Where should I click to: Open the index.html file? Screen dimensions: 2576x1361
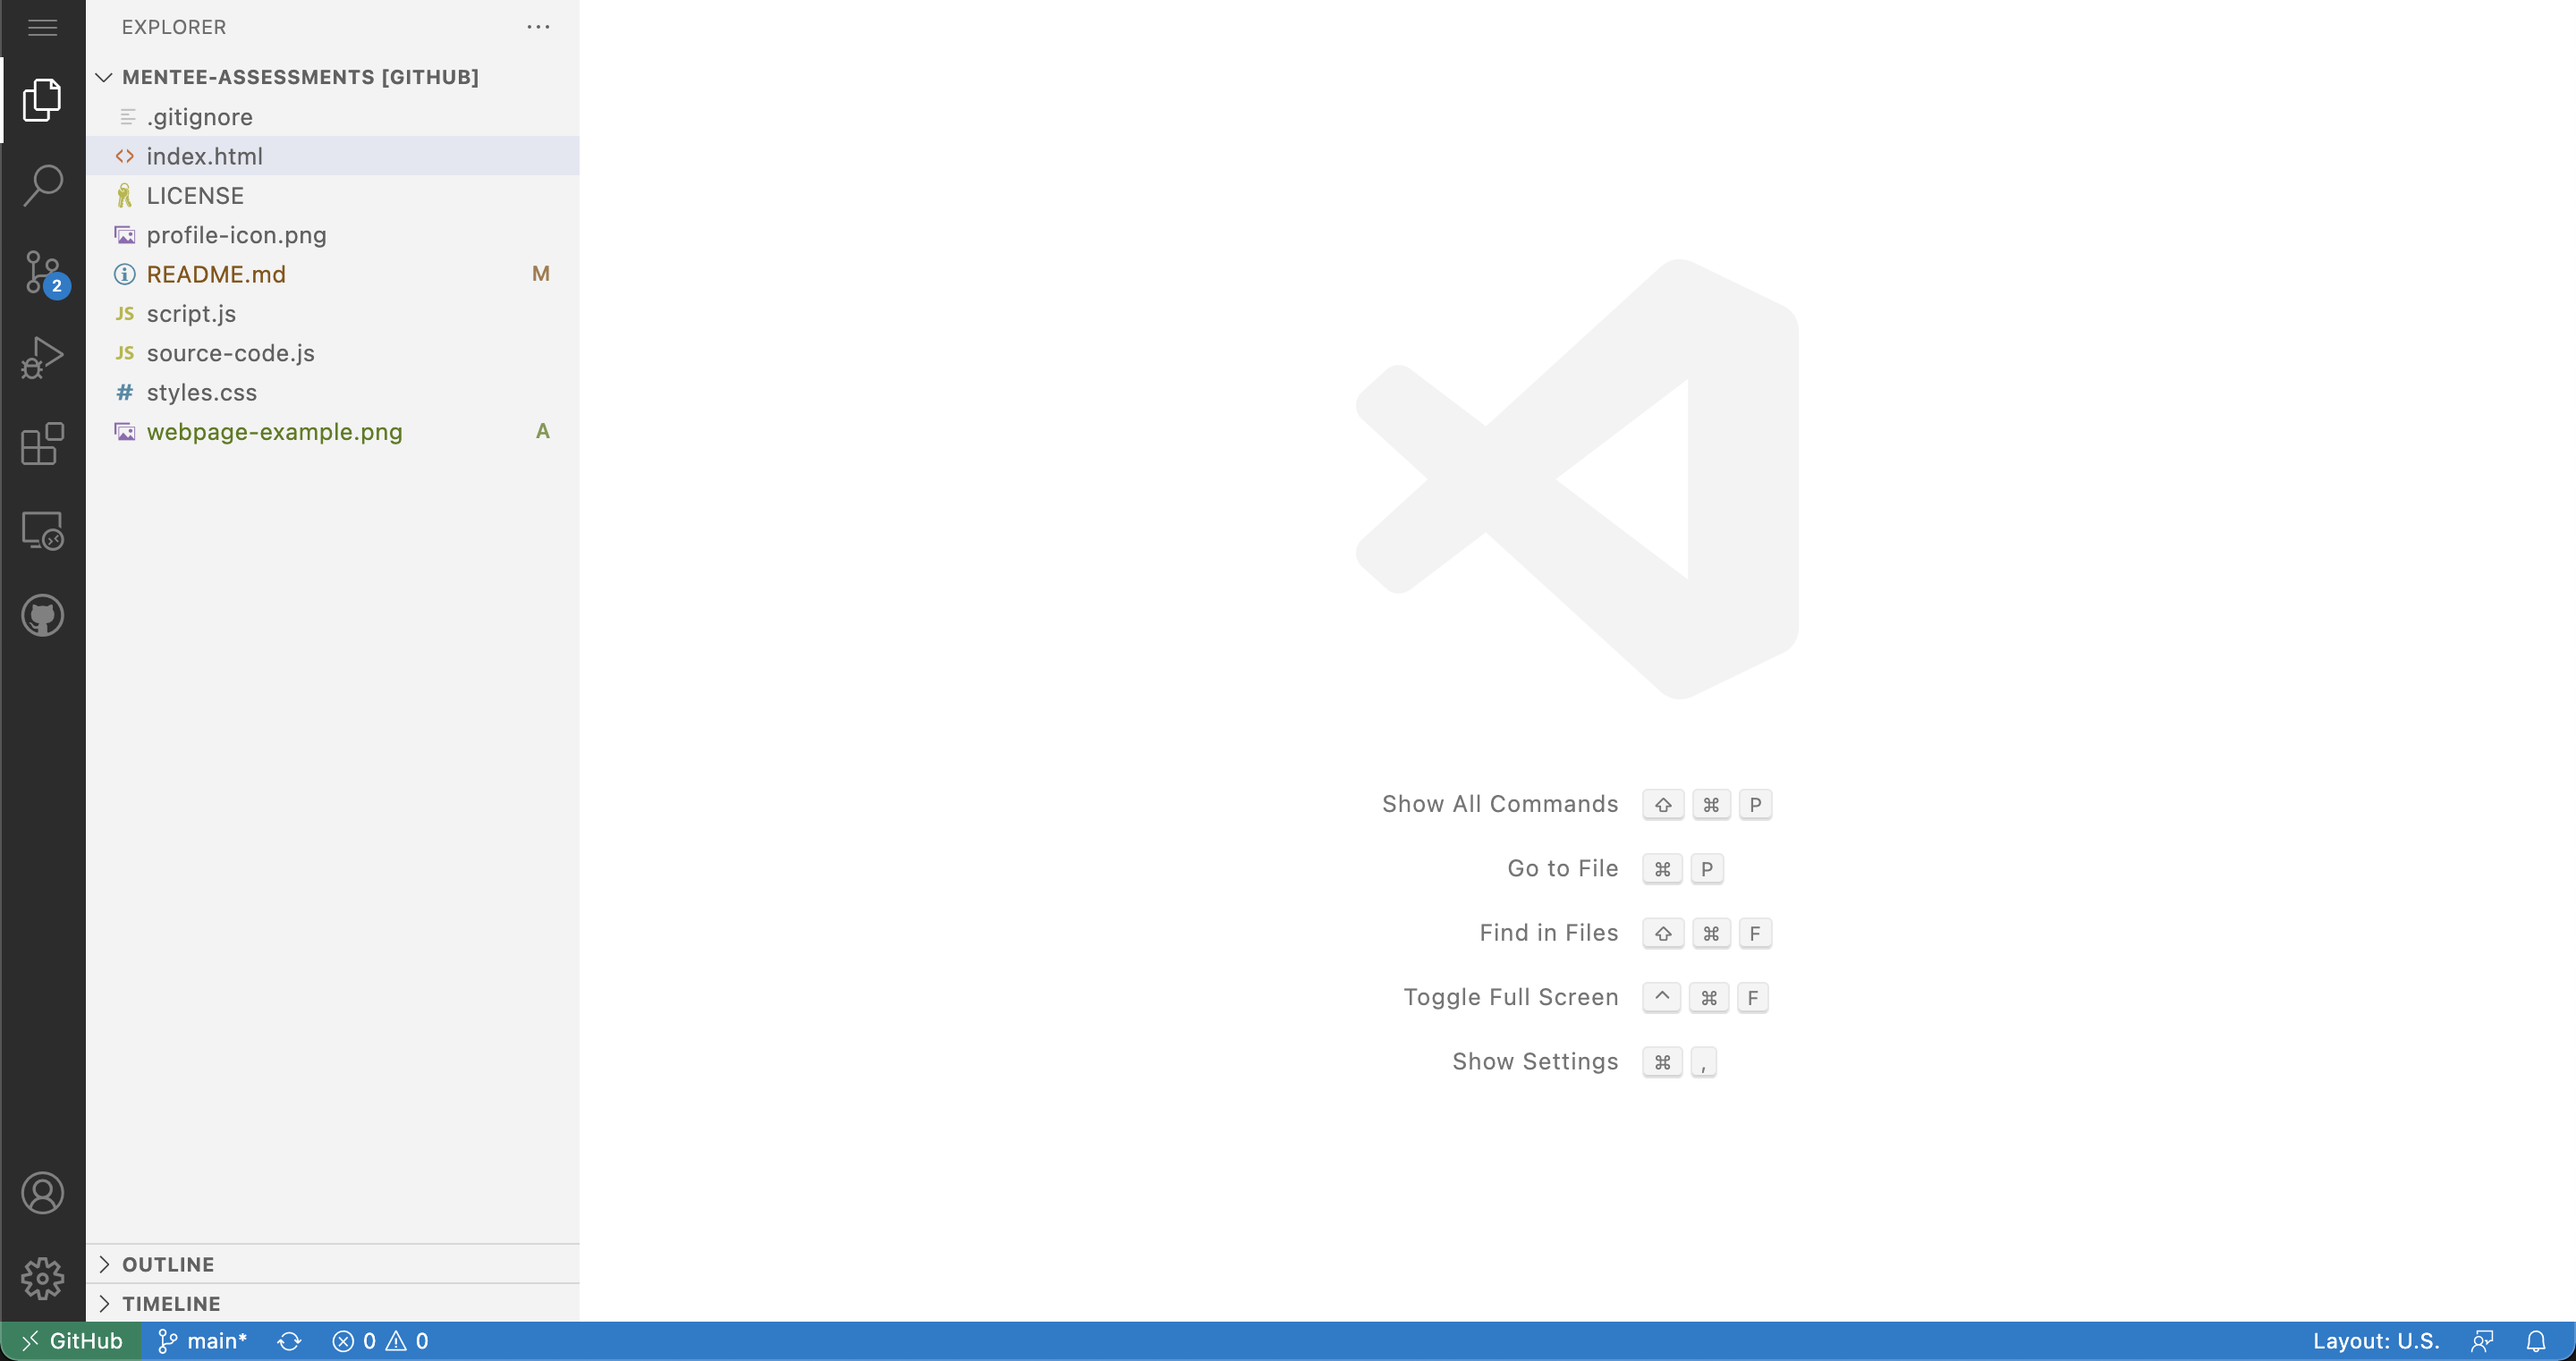tap(205, 155)
